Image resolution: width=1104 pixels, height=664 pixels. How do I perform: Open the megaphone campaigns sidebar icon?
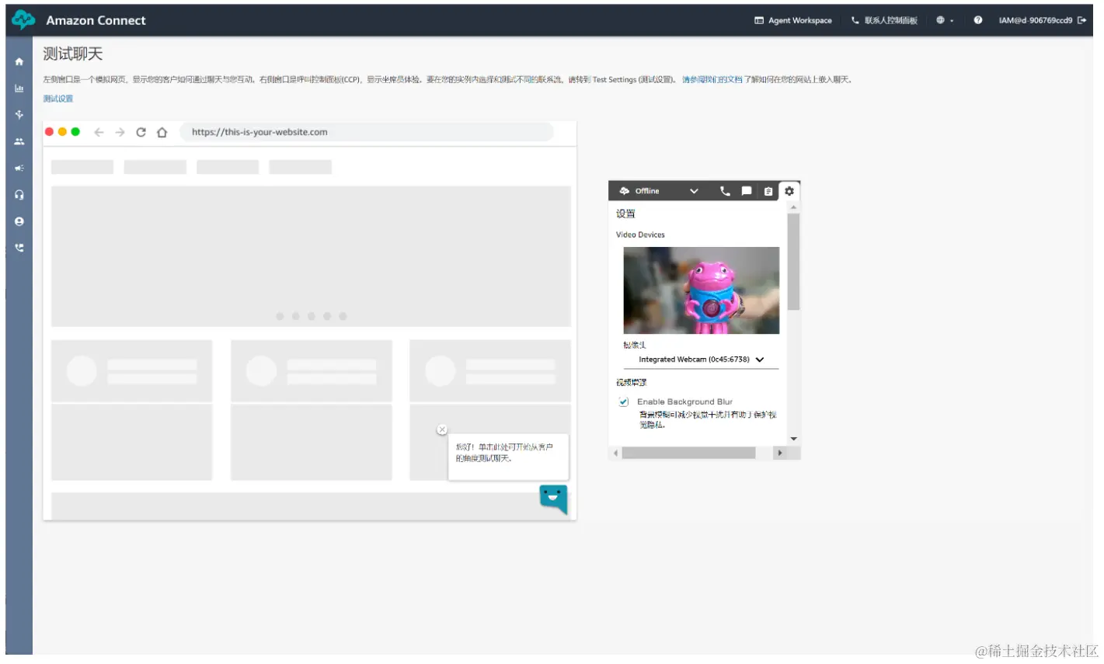pos(19,168)
